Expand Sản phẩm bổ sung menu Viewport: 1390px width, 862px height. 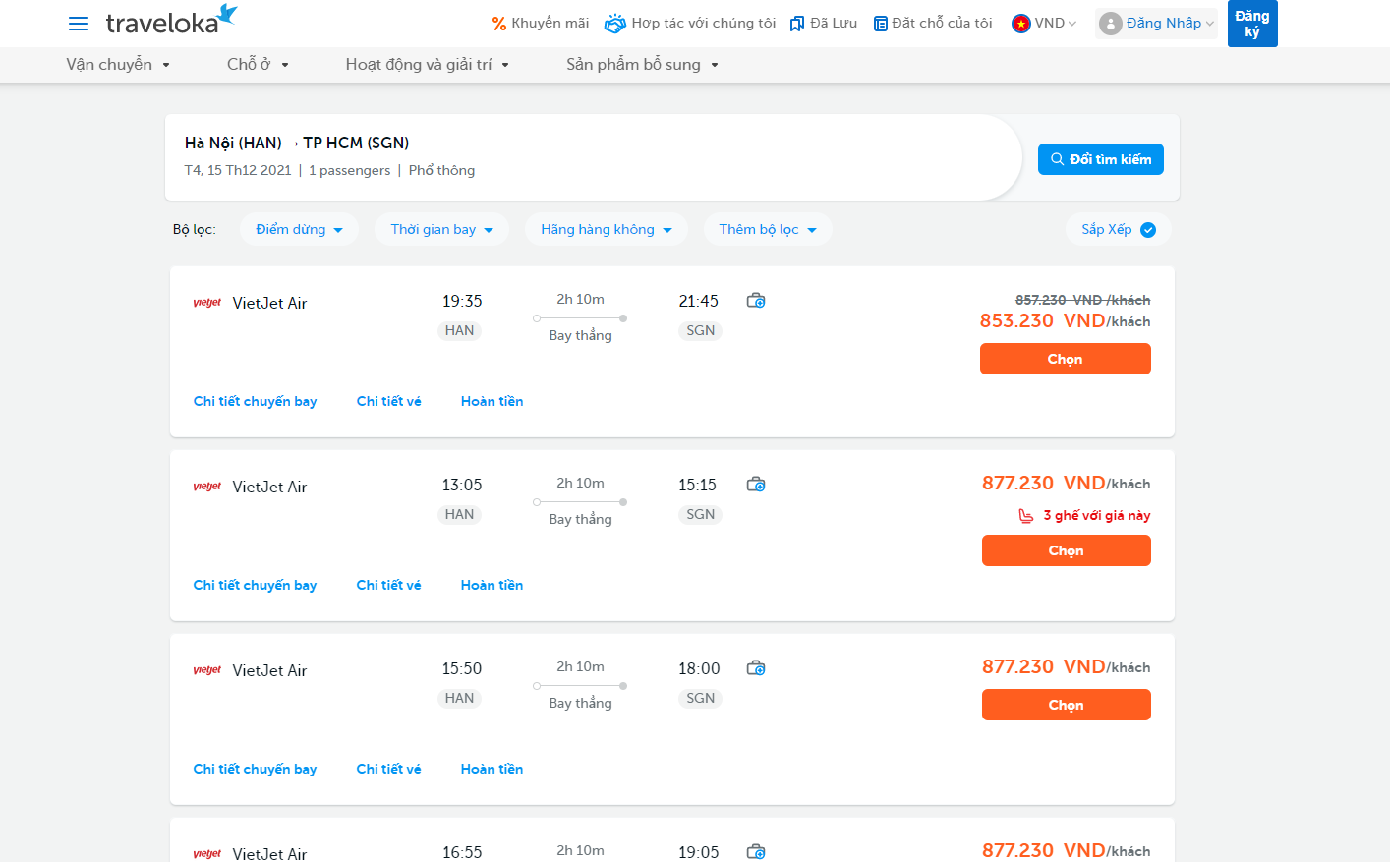pos(642,65)
